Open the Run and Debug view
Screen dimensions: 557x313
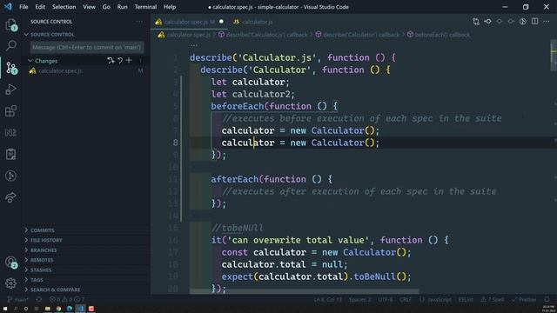pos(10,90)
